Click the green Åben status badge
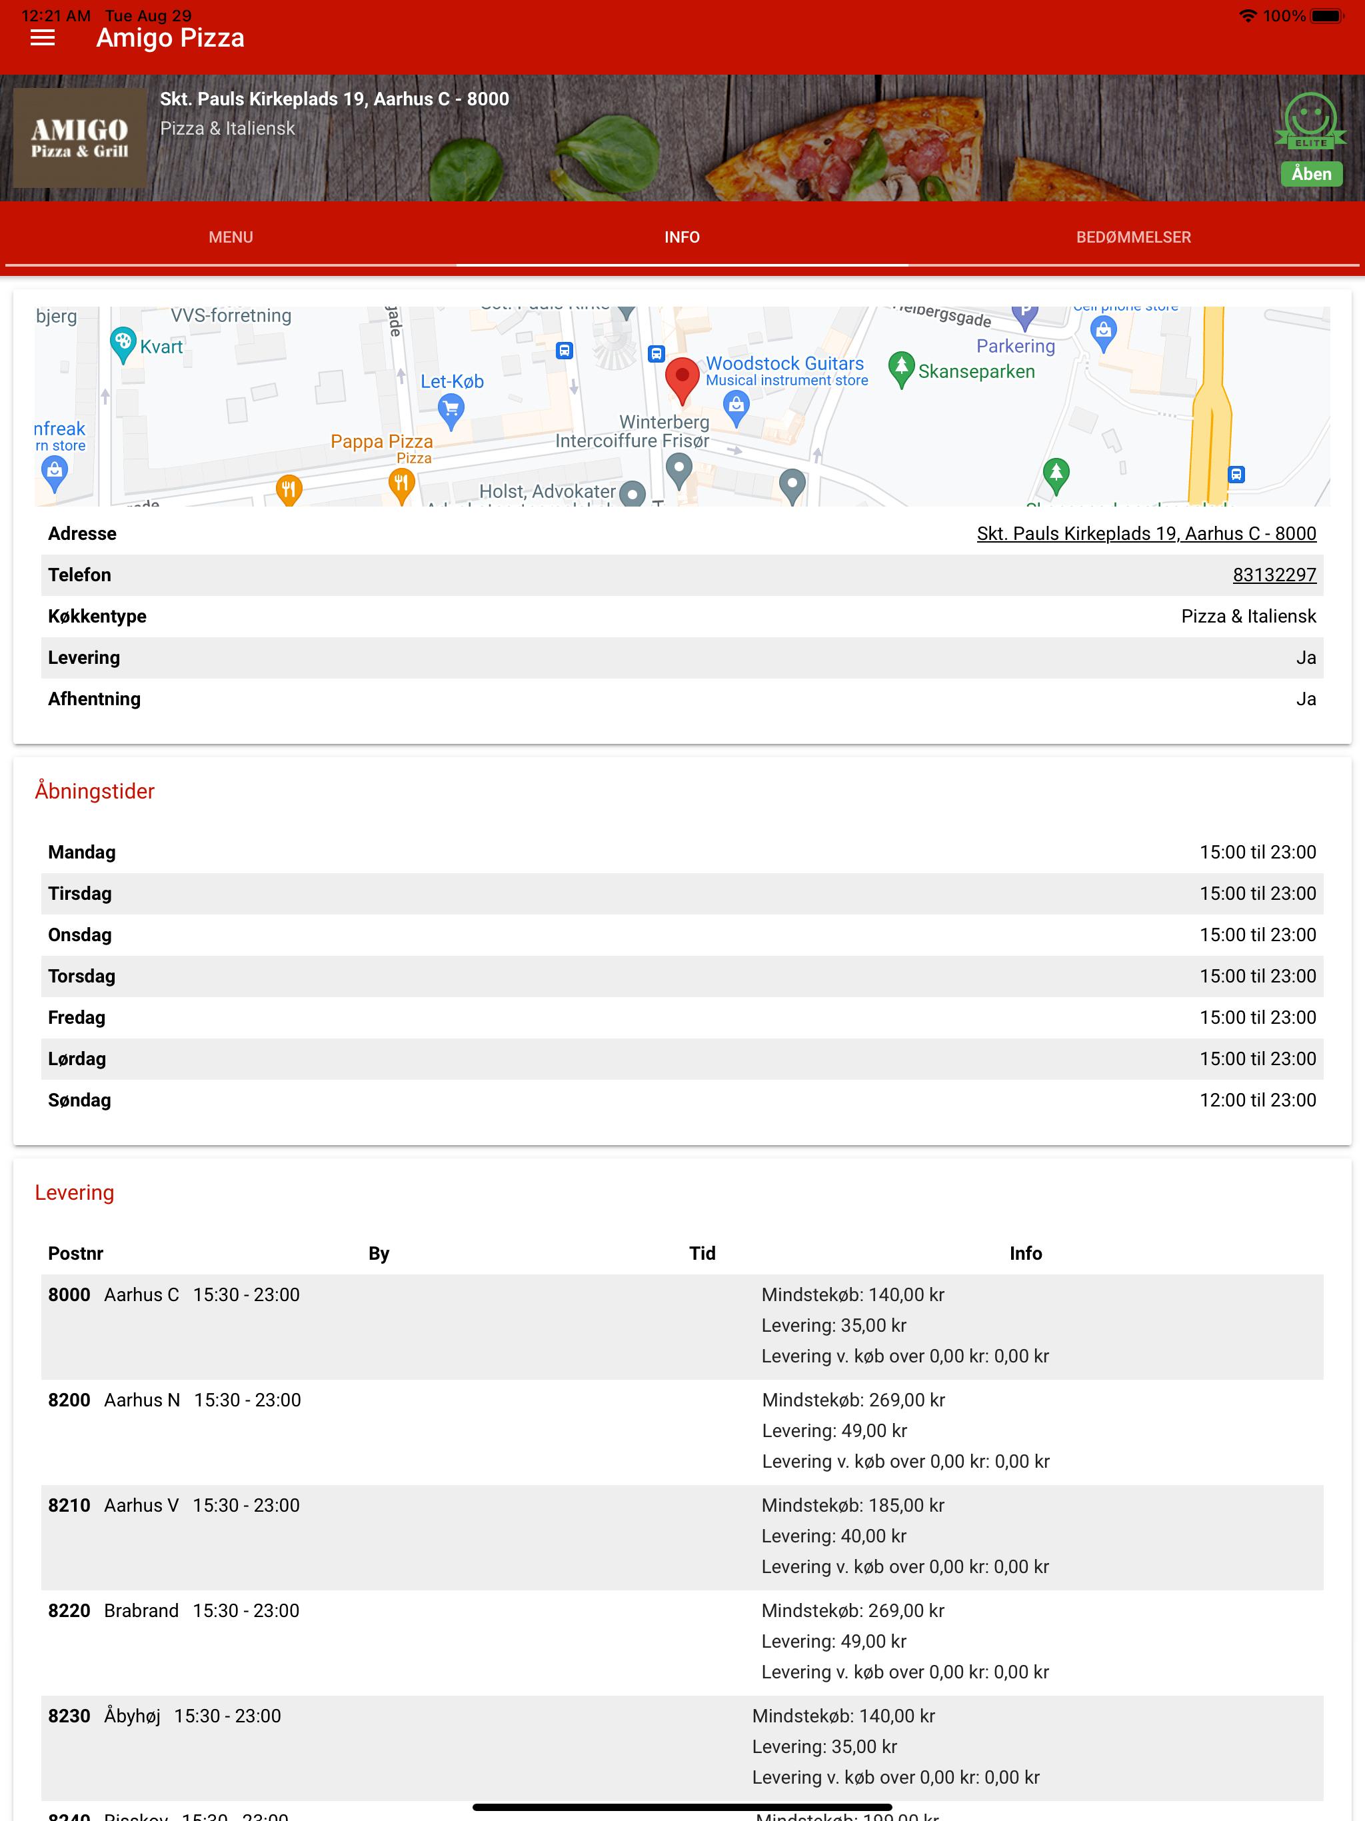 coord(1310,174)
